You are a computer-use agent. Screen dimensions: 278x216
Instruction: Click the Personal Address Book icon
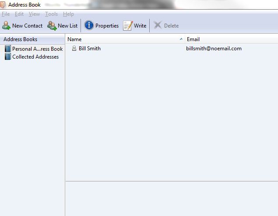pos(7,49)
